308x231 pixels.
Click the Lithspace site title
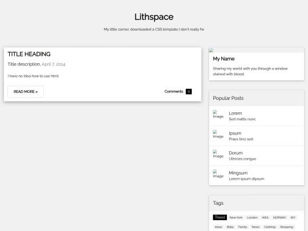pos(154,17)
